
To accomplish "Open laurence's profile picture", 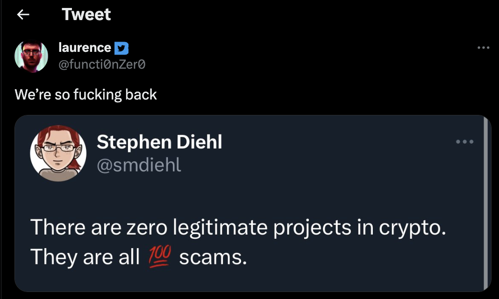I will pyautogui.click(x=32, y=57).
